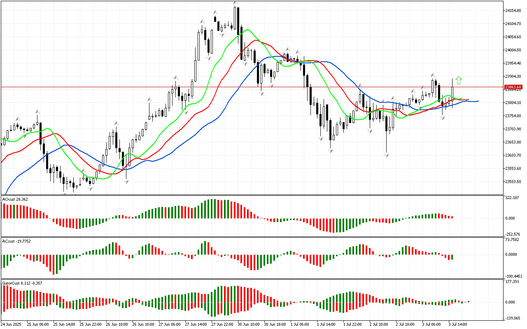The width and height of the screenshot is (527, 329).
Task: Select the AOcust 28.362 indicator label
Action: [15, 199]
